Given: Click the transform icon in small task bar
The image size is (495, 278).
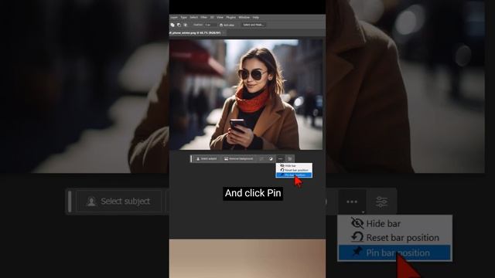Looking at the screenshot, I should coord(261,158).
